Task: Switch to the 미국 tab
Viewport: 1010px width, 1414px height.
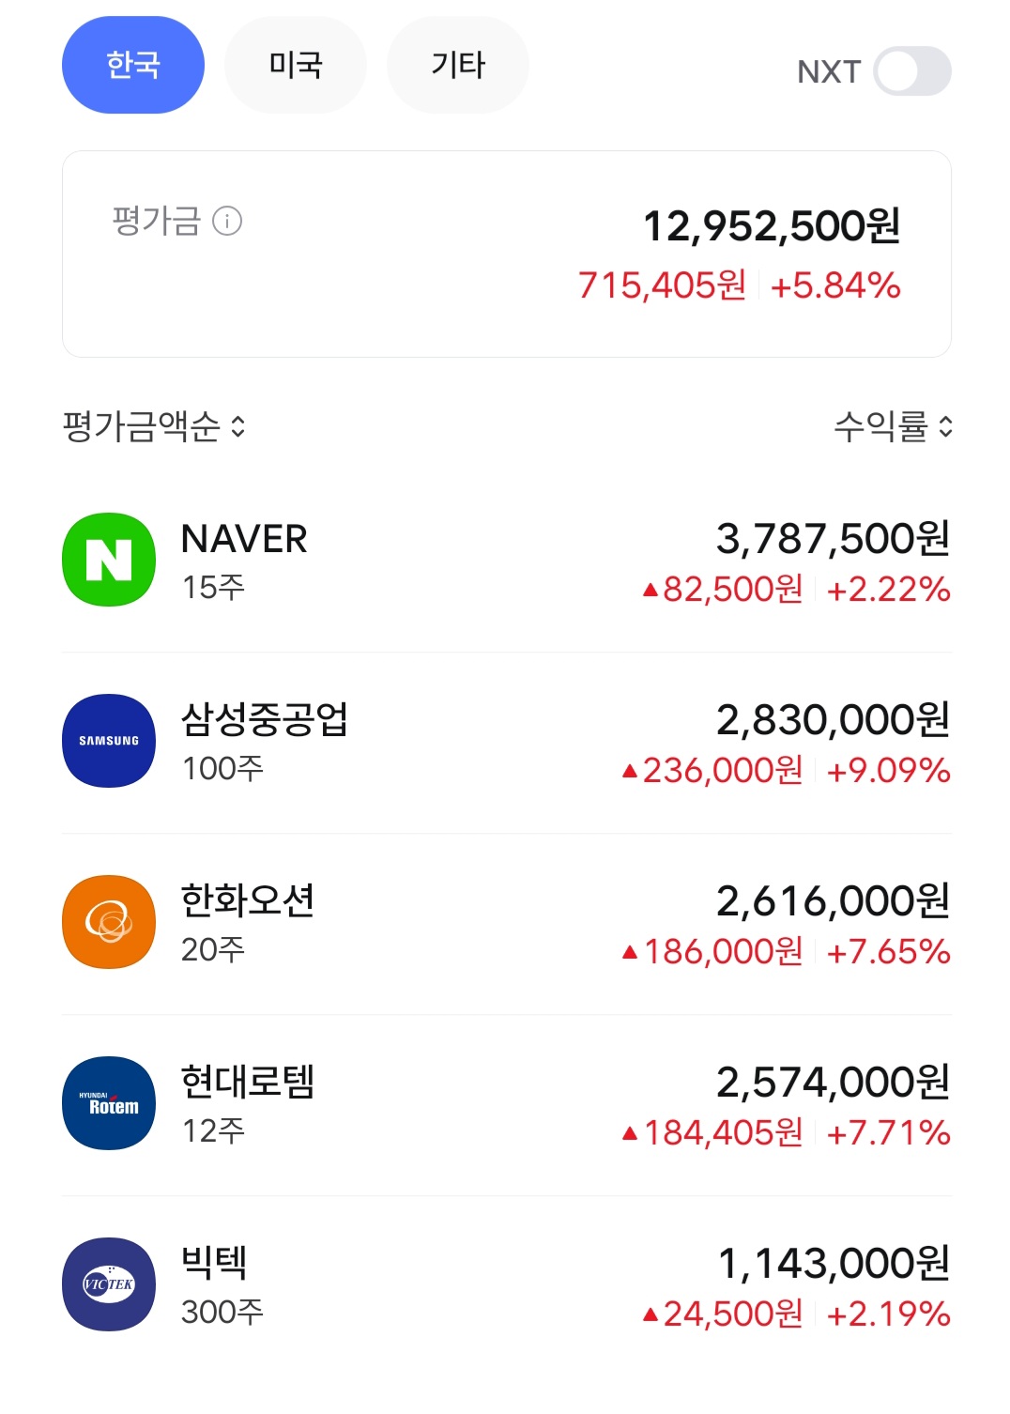Action: click(x=296, y=65)
